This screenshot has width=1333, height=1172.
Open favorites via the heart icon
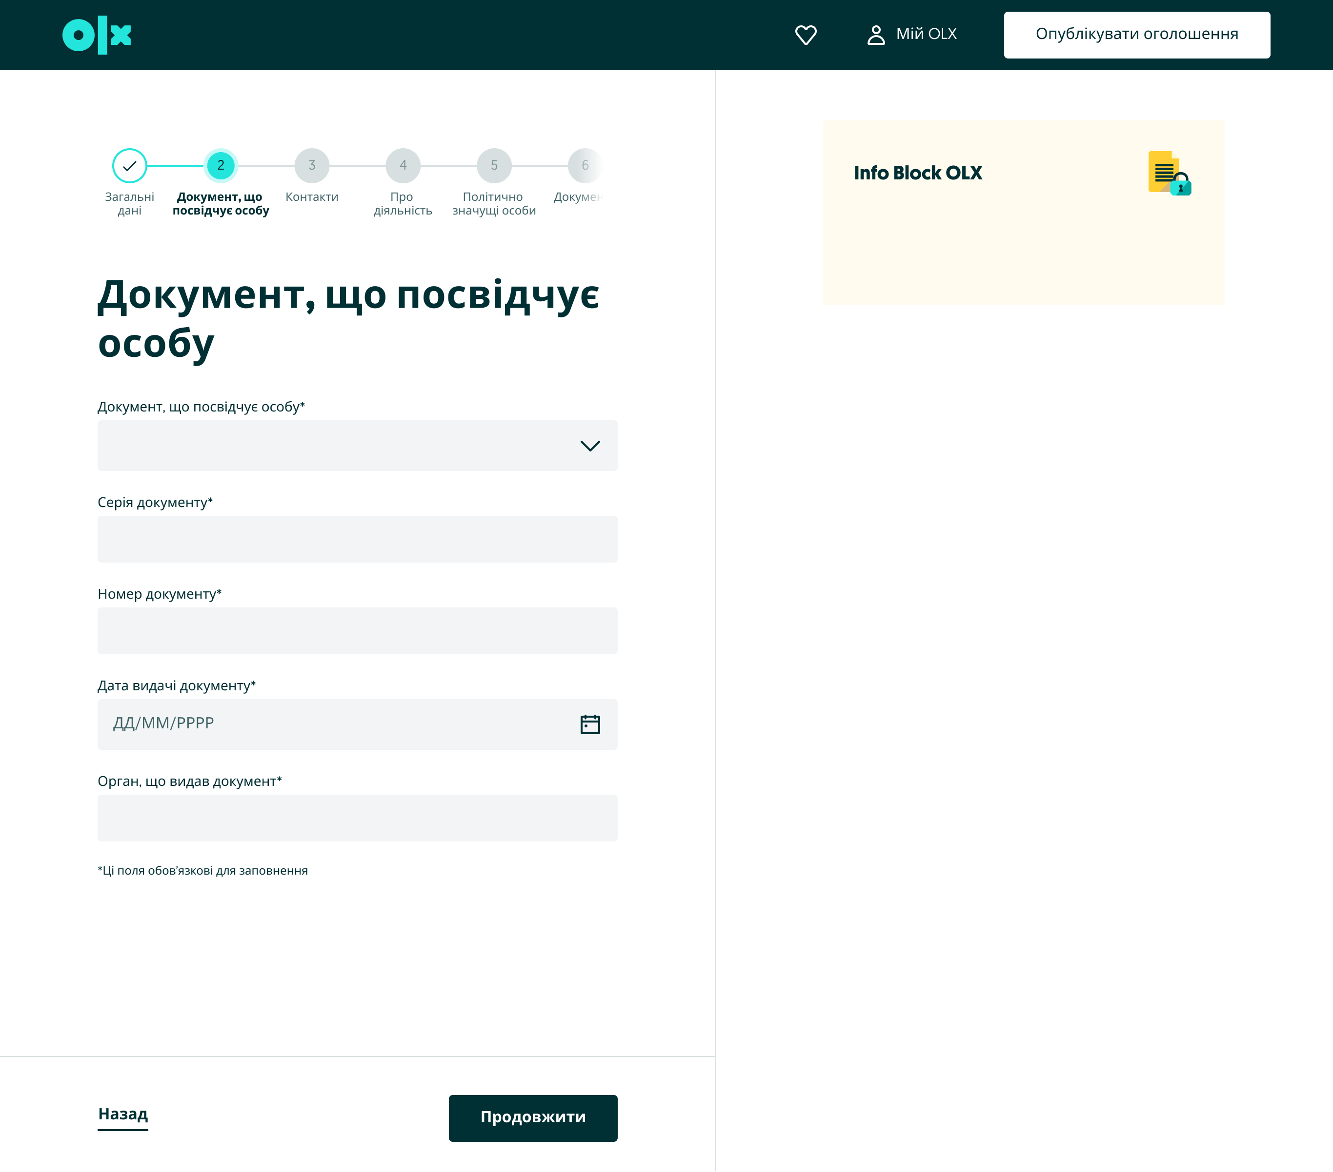(x=806, y=35)
